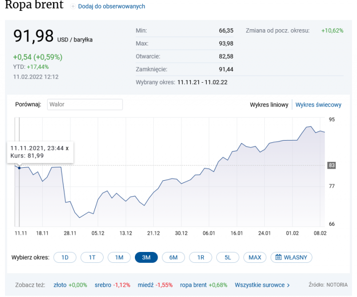Click the data point marker on chart
This screenshot has height=297, width=357.
(x=19, y=168)
